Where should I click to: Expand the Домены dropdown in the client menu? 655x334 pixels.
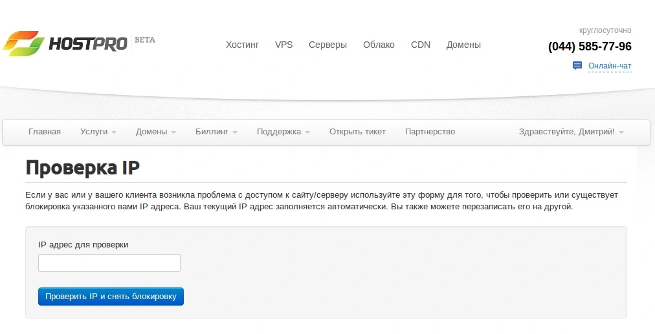click(155, 132)
